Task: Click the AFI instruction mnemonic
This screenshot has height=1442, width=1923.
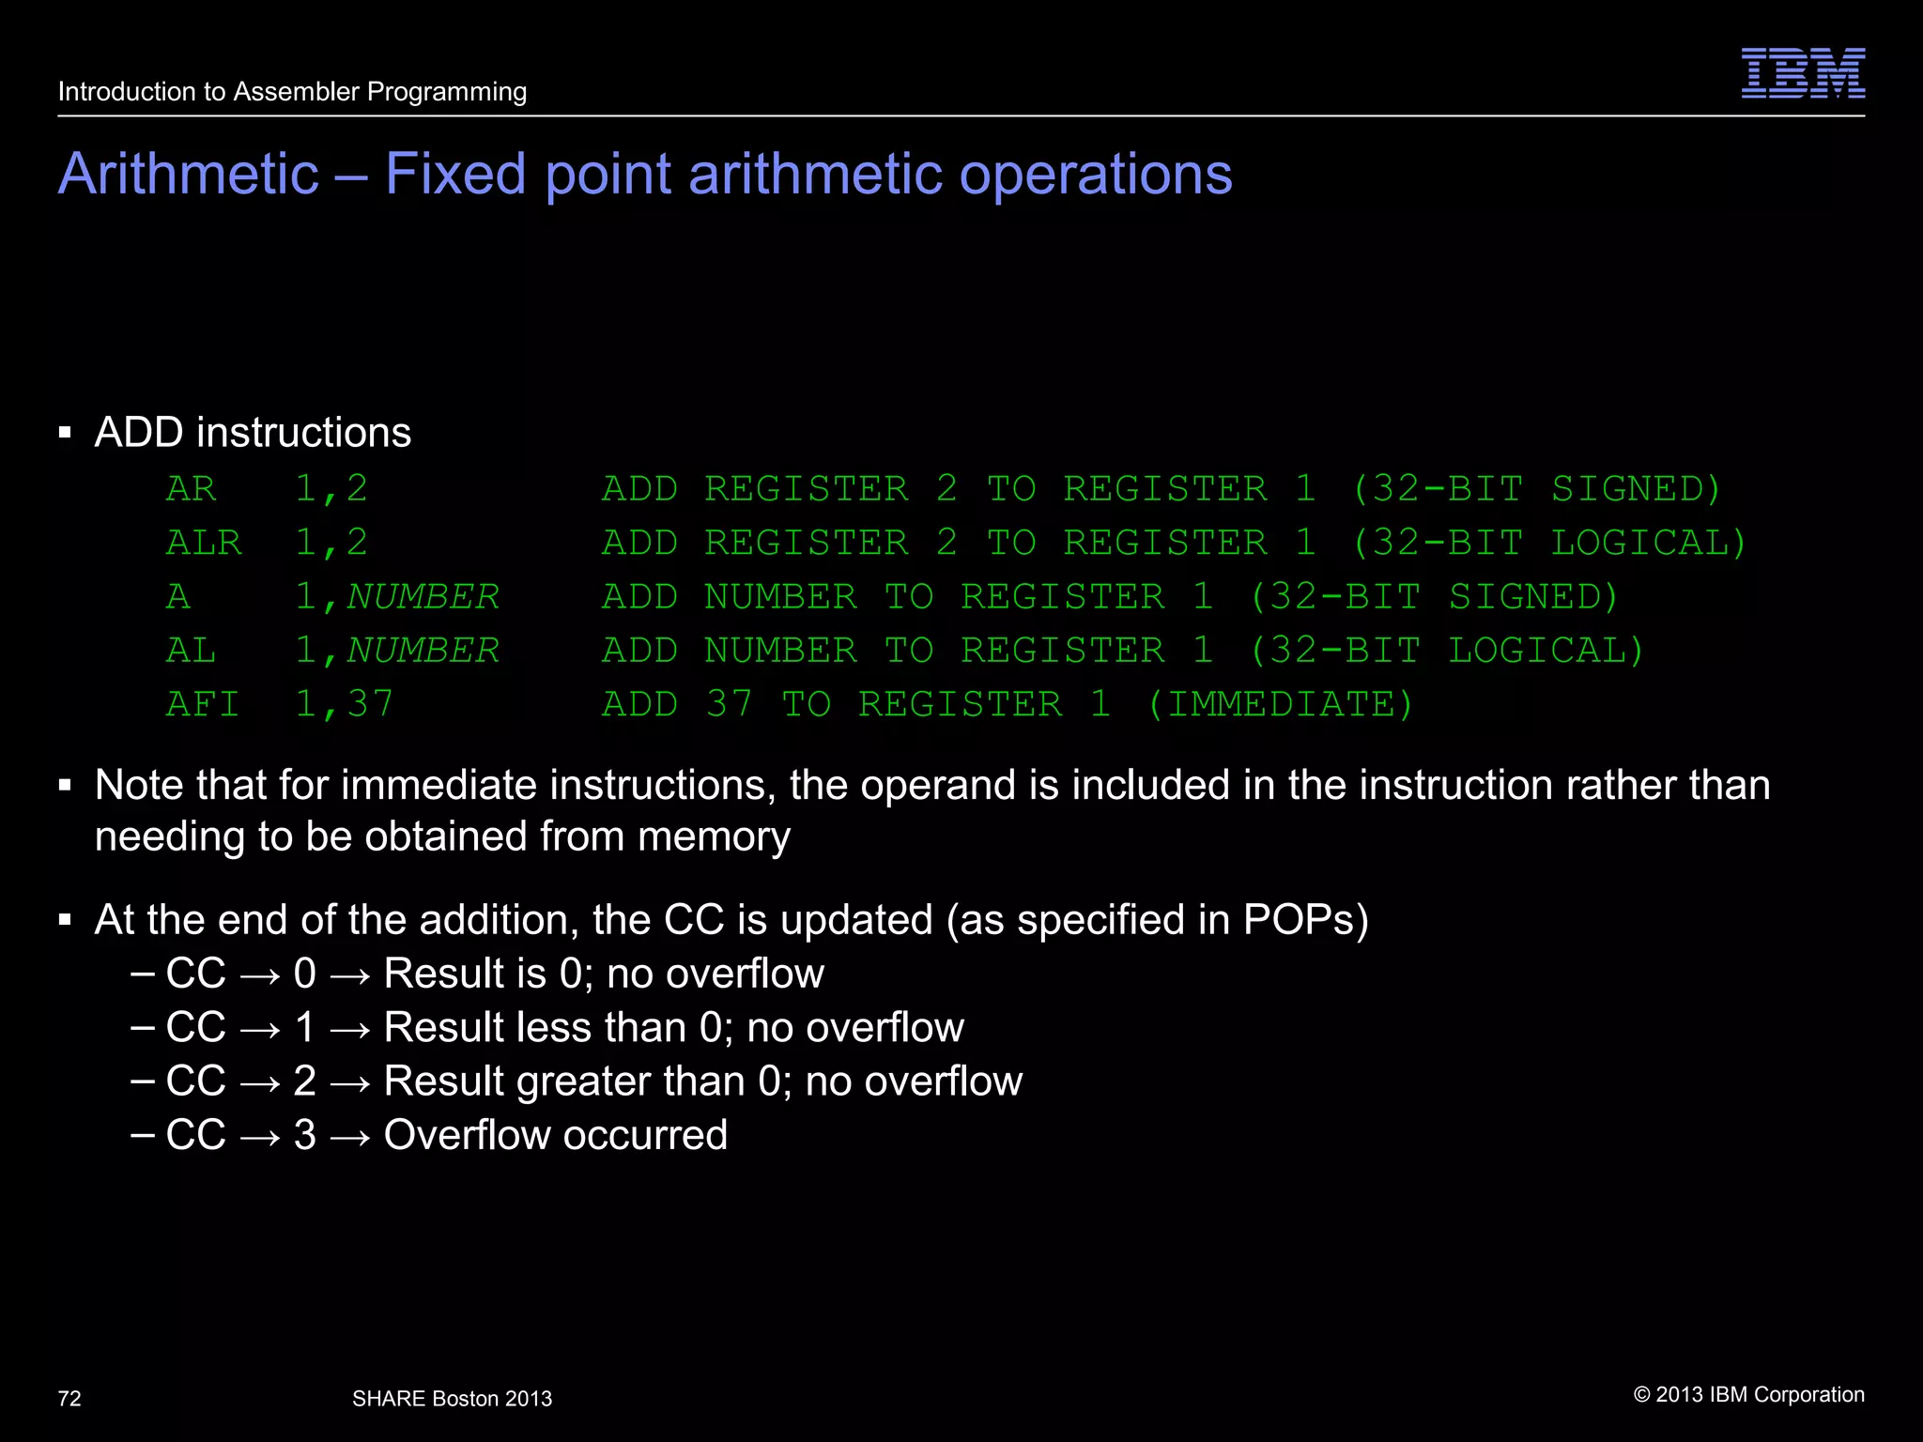Action: [203, 704]
